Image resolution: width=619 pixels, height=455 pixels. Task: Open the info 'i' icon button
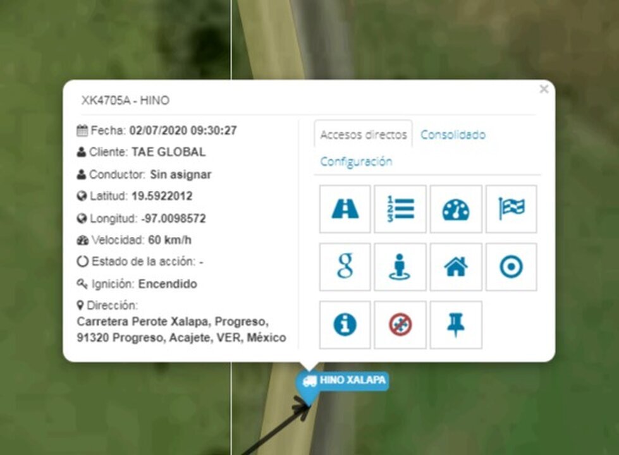click(x=345, y=325)
